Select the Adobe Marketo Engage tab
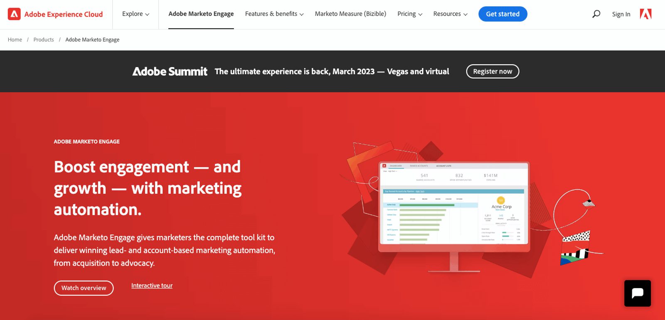The height and width of the screenshot is (320, 665). tap(201, 14)
